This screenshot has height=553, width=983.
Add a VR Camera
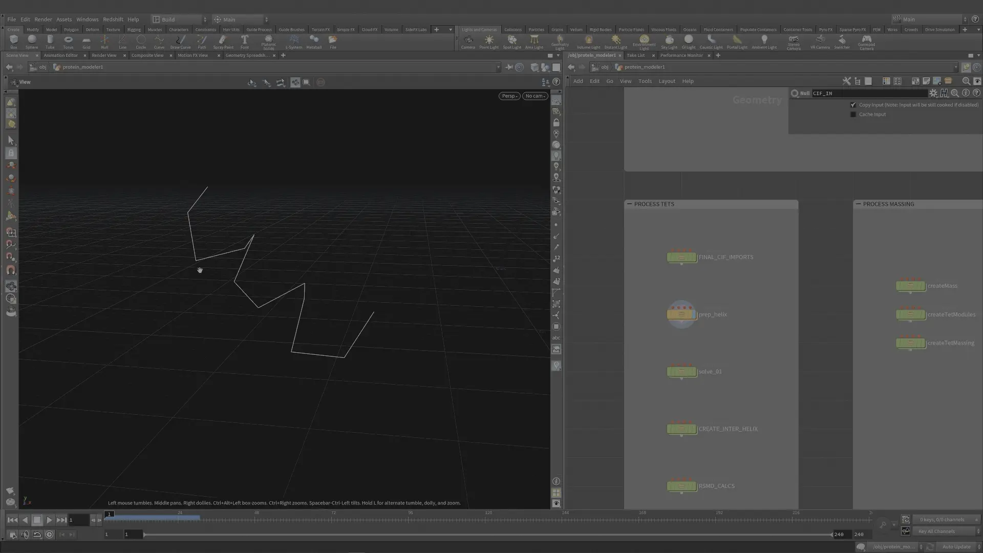(820, 42)
